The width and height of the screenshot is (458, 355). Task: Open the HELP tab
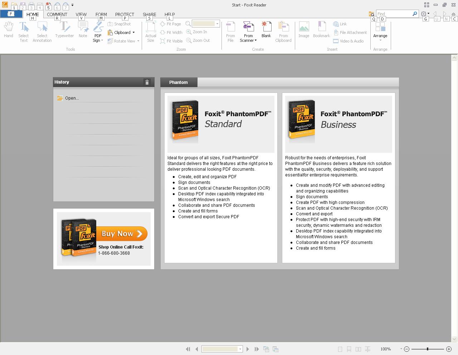(x=170, y=14)
